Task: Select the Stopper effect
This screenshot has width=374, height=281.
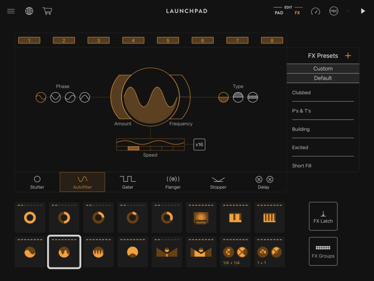Action: (x=218, y=182)
